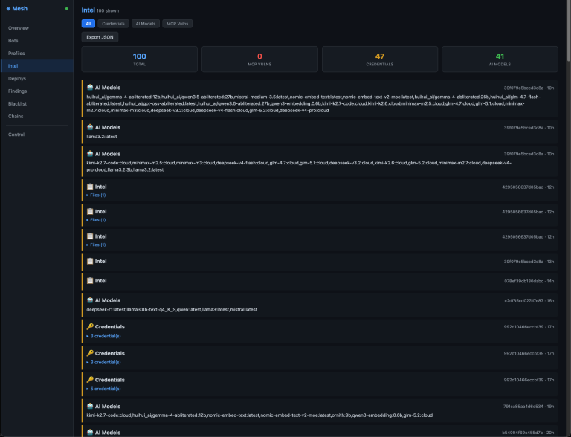Click the 0 MCP Vulns stat card
The image size is (571, 437).
[259, 59]
